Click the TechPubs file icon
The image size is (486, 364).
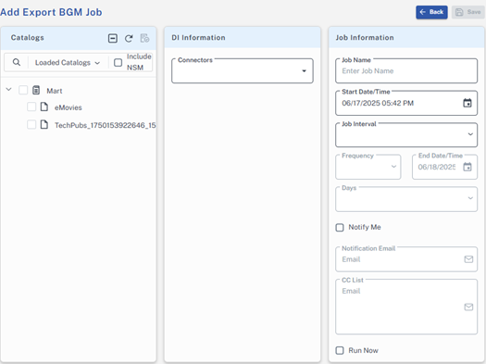pos(44,125)
